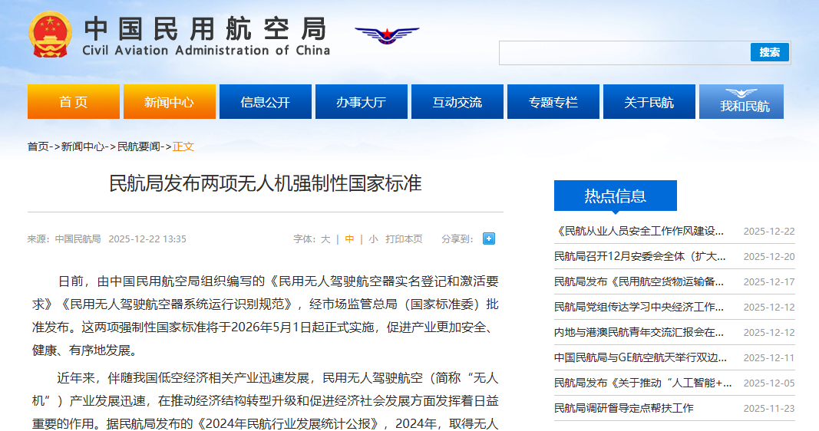Screen dimensions: 819x431
Task: Open 民航局发布《民用航空货物运输备 news link
Action: pos(639,281)
